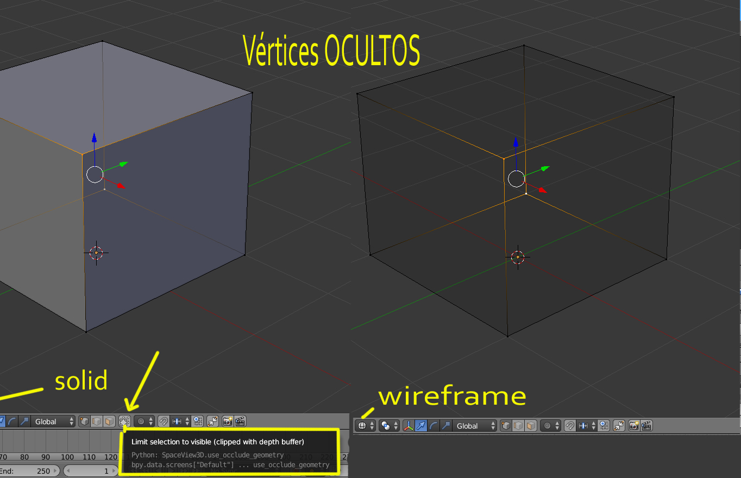Viewport: 741px width, 478px height.
Task: Toggle automerge editing icon in solid viewport
Action: point(212,421)
